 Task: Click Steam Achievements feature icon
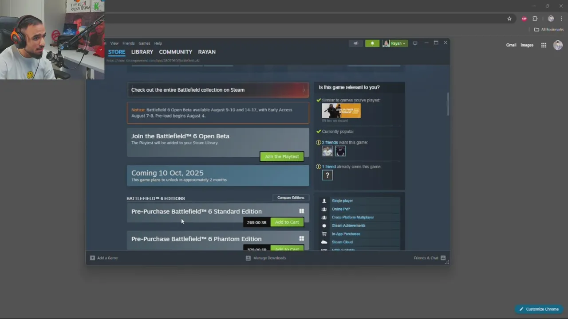324,226
